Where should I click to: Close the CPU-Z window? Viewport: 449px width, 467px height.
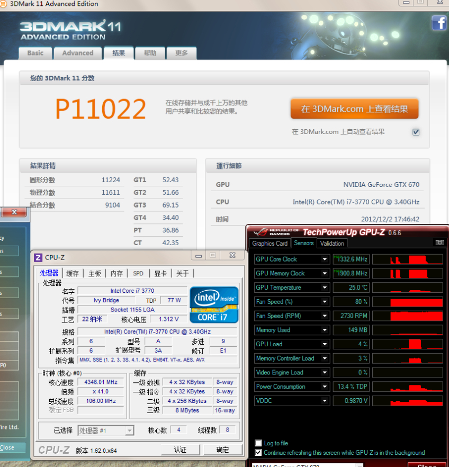click(x=232, y=255)
